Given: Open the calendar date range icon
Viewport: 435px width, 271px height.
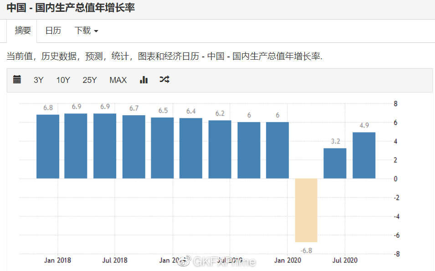Looking at the screenshot, I should click(x=17, y=79).
